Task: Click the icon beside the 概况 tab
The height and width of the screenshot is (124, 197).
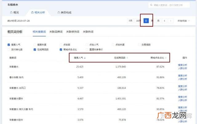Action: coord(11,12)
